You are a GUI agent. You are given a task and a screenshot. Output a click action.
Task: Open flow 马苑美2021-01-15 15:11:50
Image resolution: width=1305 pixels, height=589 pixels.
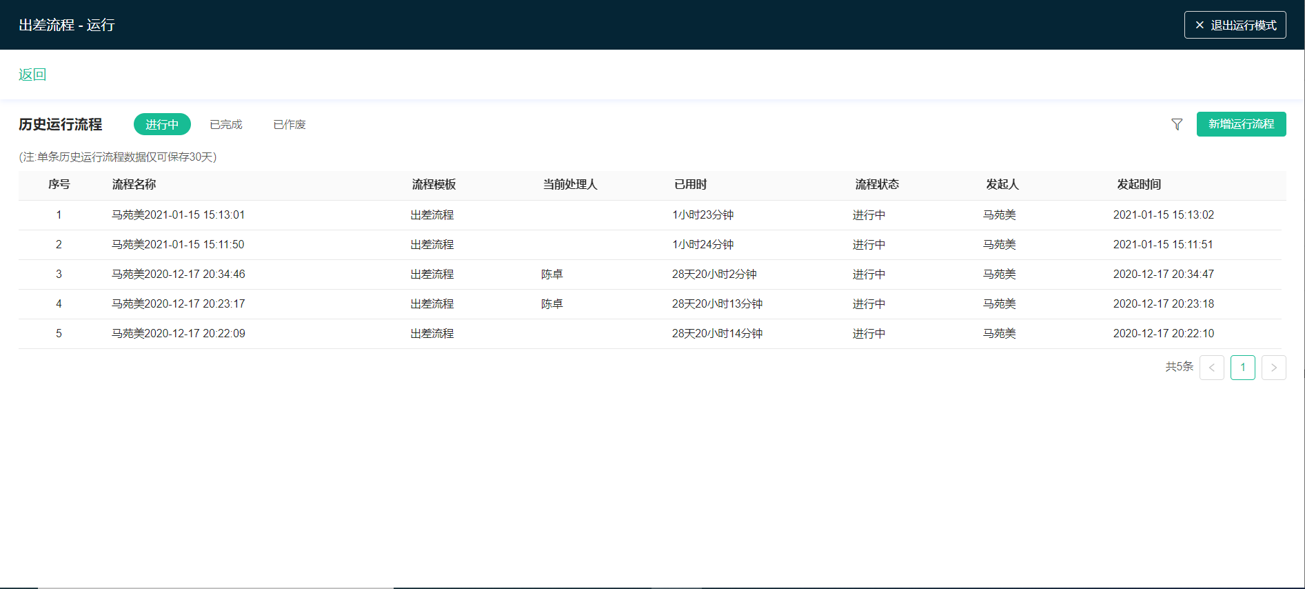(178, 244)
